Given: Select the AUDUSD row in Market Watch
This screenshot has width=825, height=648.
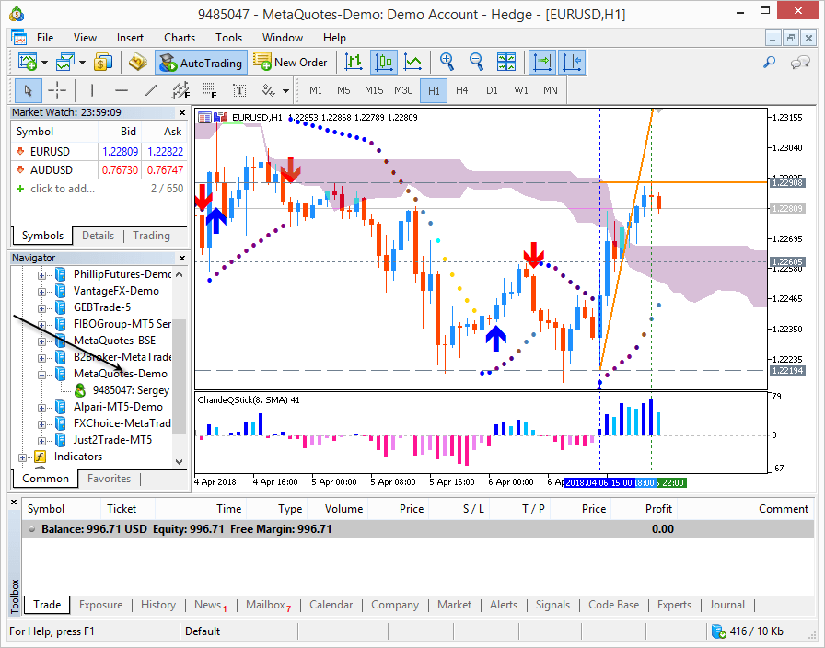Looking at the screenshot, I should pos(99,170).
